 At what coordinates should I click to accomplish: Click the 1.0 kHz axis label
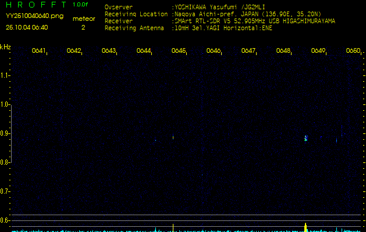pyautogui.click(x=5, y=104)
